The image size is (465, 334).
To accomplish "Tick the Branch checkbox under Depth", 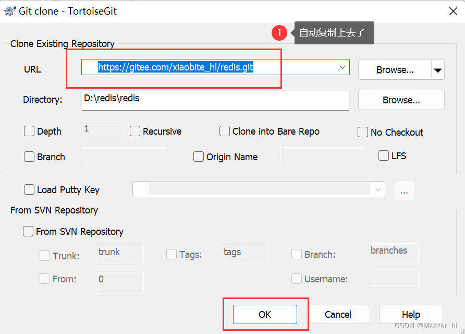I will (x=29, y=157).
